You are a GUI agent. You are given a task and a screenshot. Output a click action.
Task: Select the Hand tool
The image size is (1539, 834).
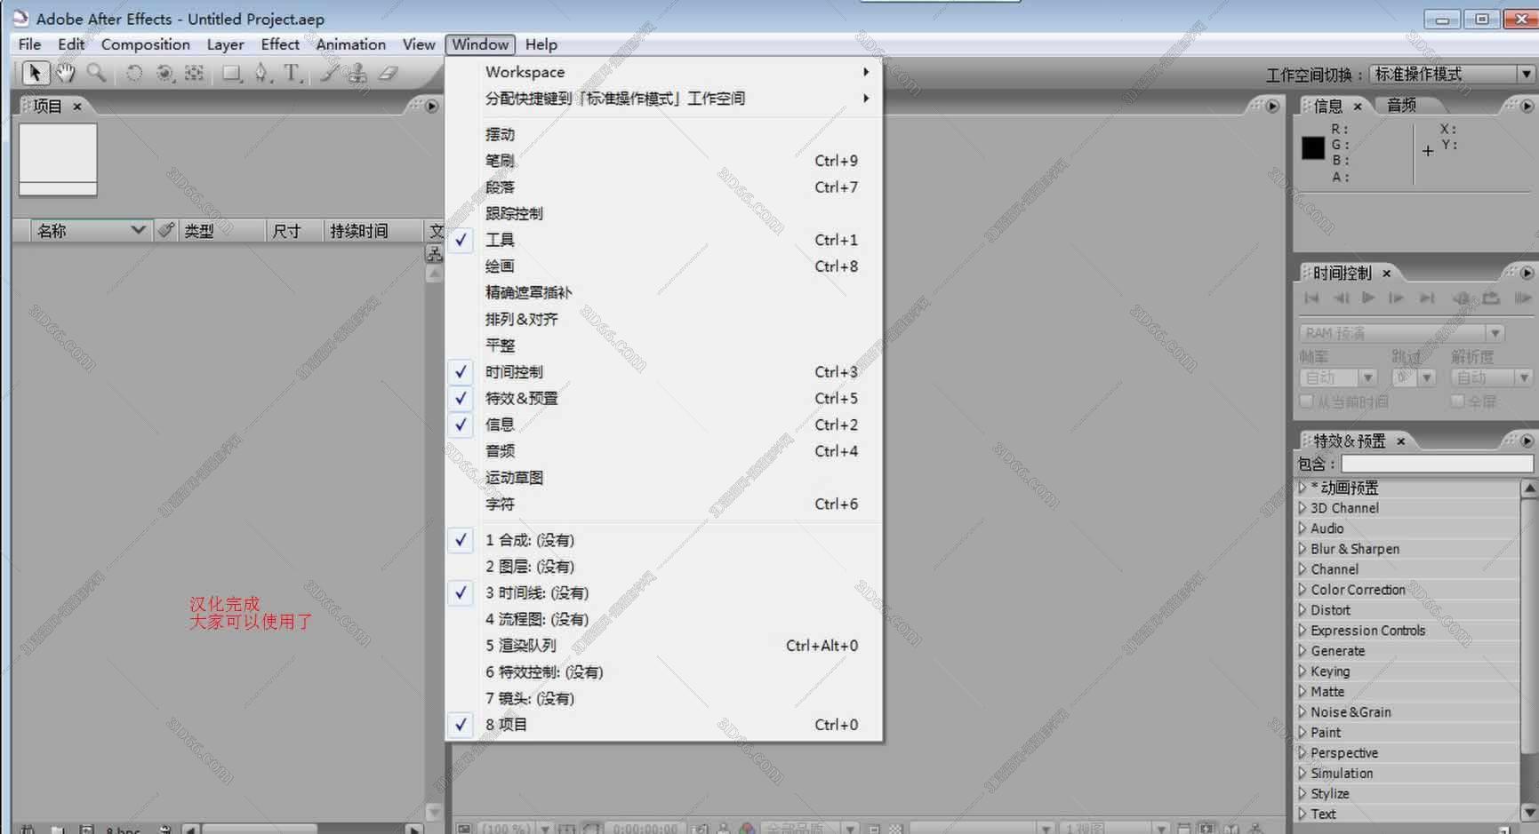click(x=66, y=73)
